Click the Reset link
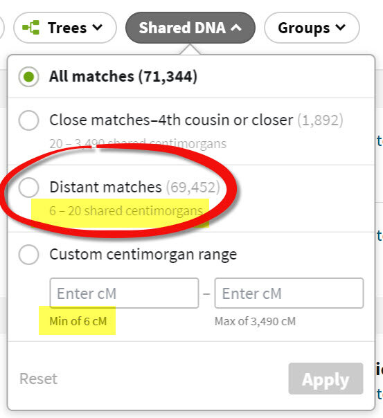 [38, 379]
